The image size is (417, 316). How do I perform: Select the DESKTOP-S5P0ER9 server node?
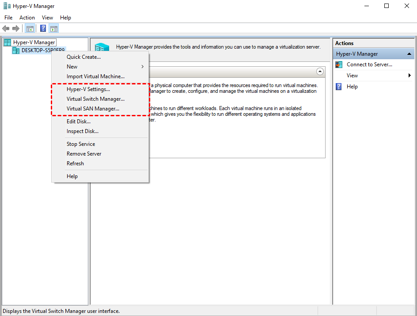[x=43, y=50]
